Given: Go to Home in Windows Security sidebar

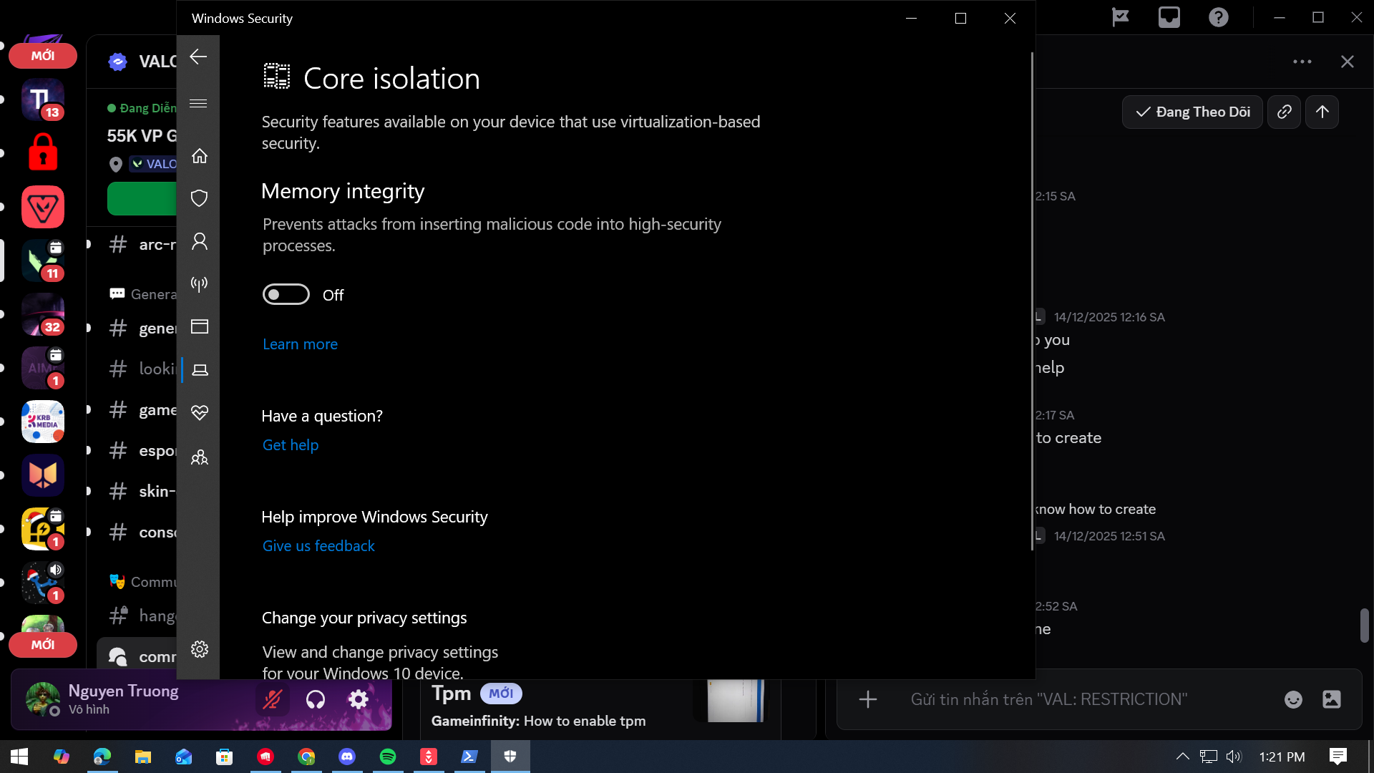Looking at the screenshot, I should click(x=199, y=156).
